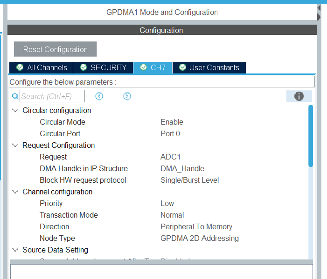
Task: Select the Circular Mode parameter label
Action: [63, 122]
